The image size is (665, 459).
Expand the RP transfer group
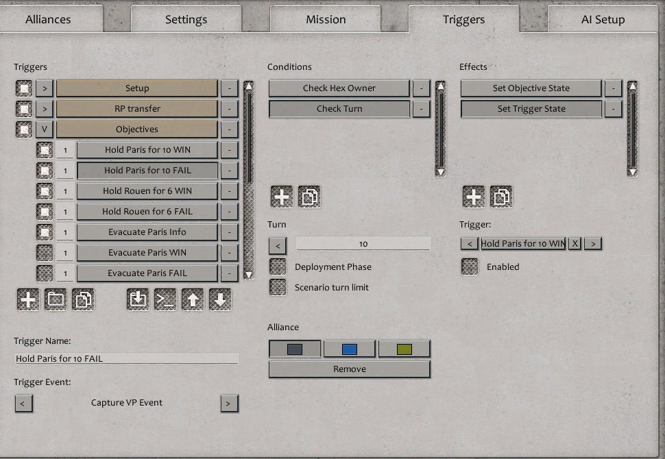[44, 109]
